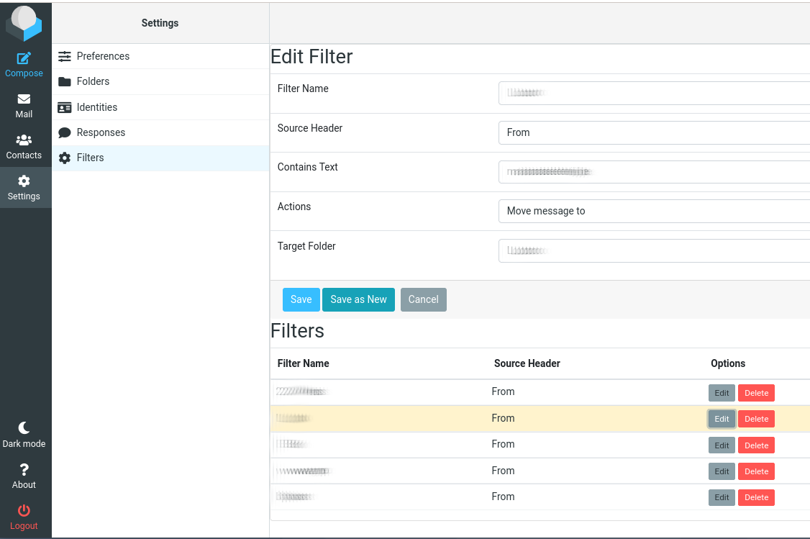This screenshot has width=810, height=539.
Task: Click Edit in the last filter row
Action: [x=722, y=498]
